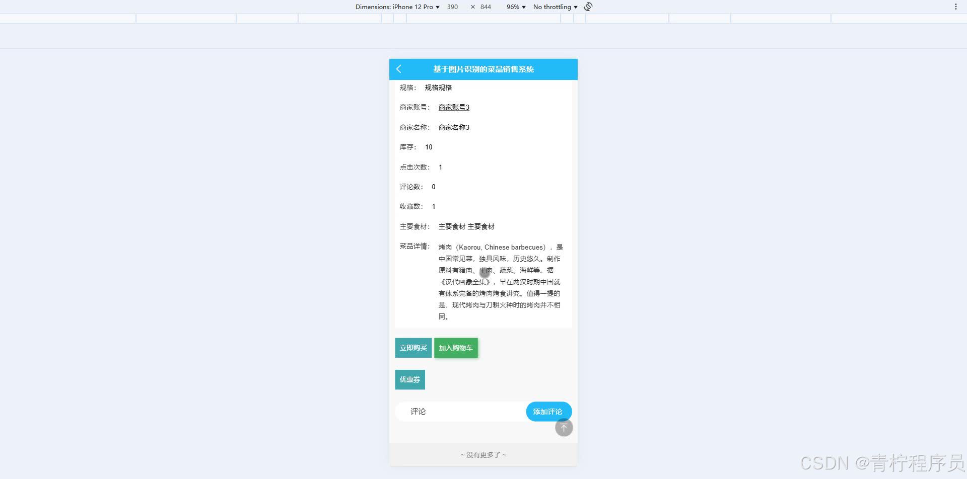Open the 商家账号3 merchant link
The height and width of the screenshot is (479, 967).
[x=453, y=107]
